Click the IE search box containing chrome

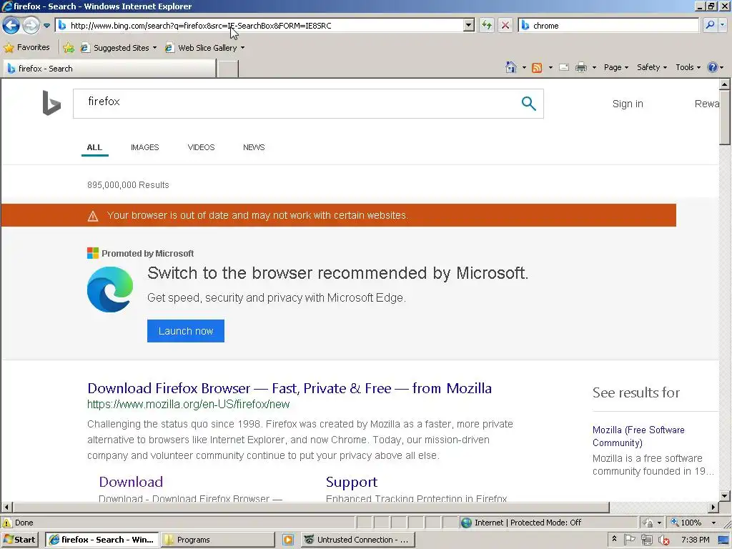(x=608, y=26)
